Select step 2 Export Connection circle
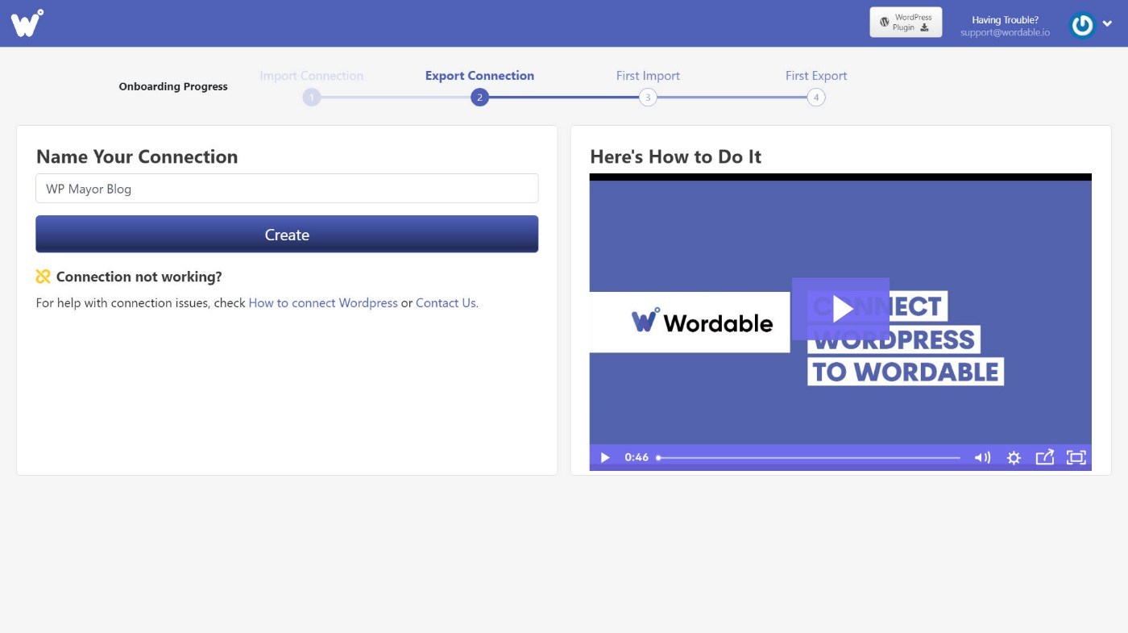Viewport: 1128px width, 633px height. tap(479, 98)
